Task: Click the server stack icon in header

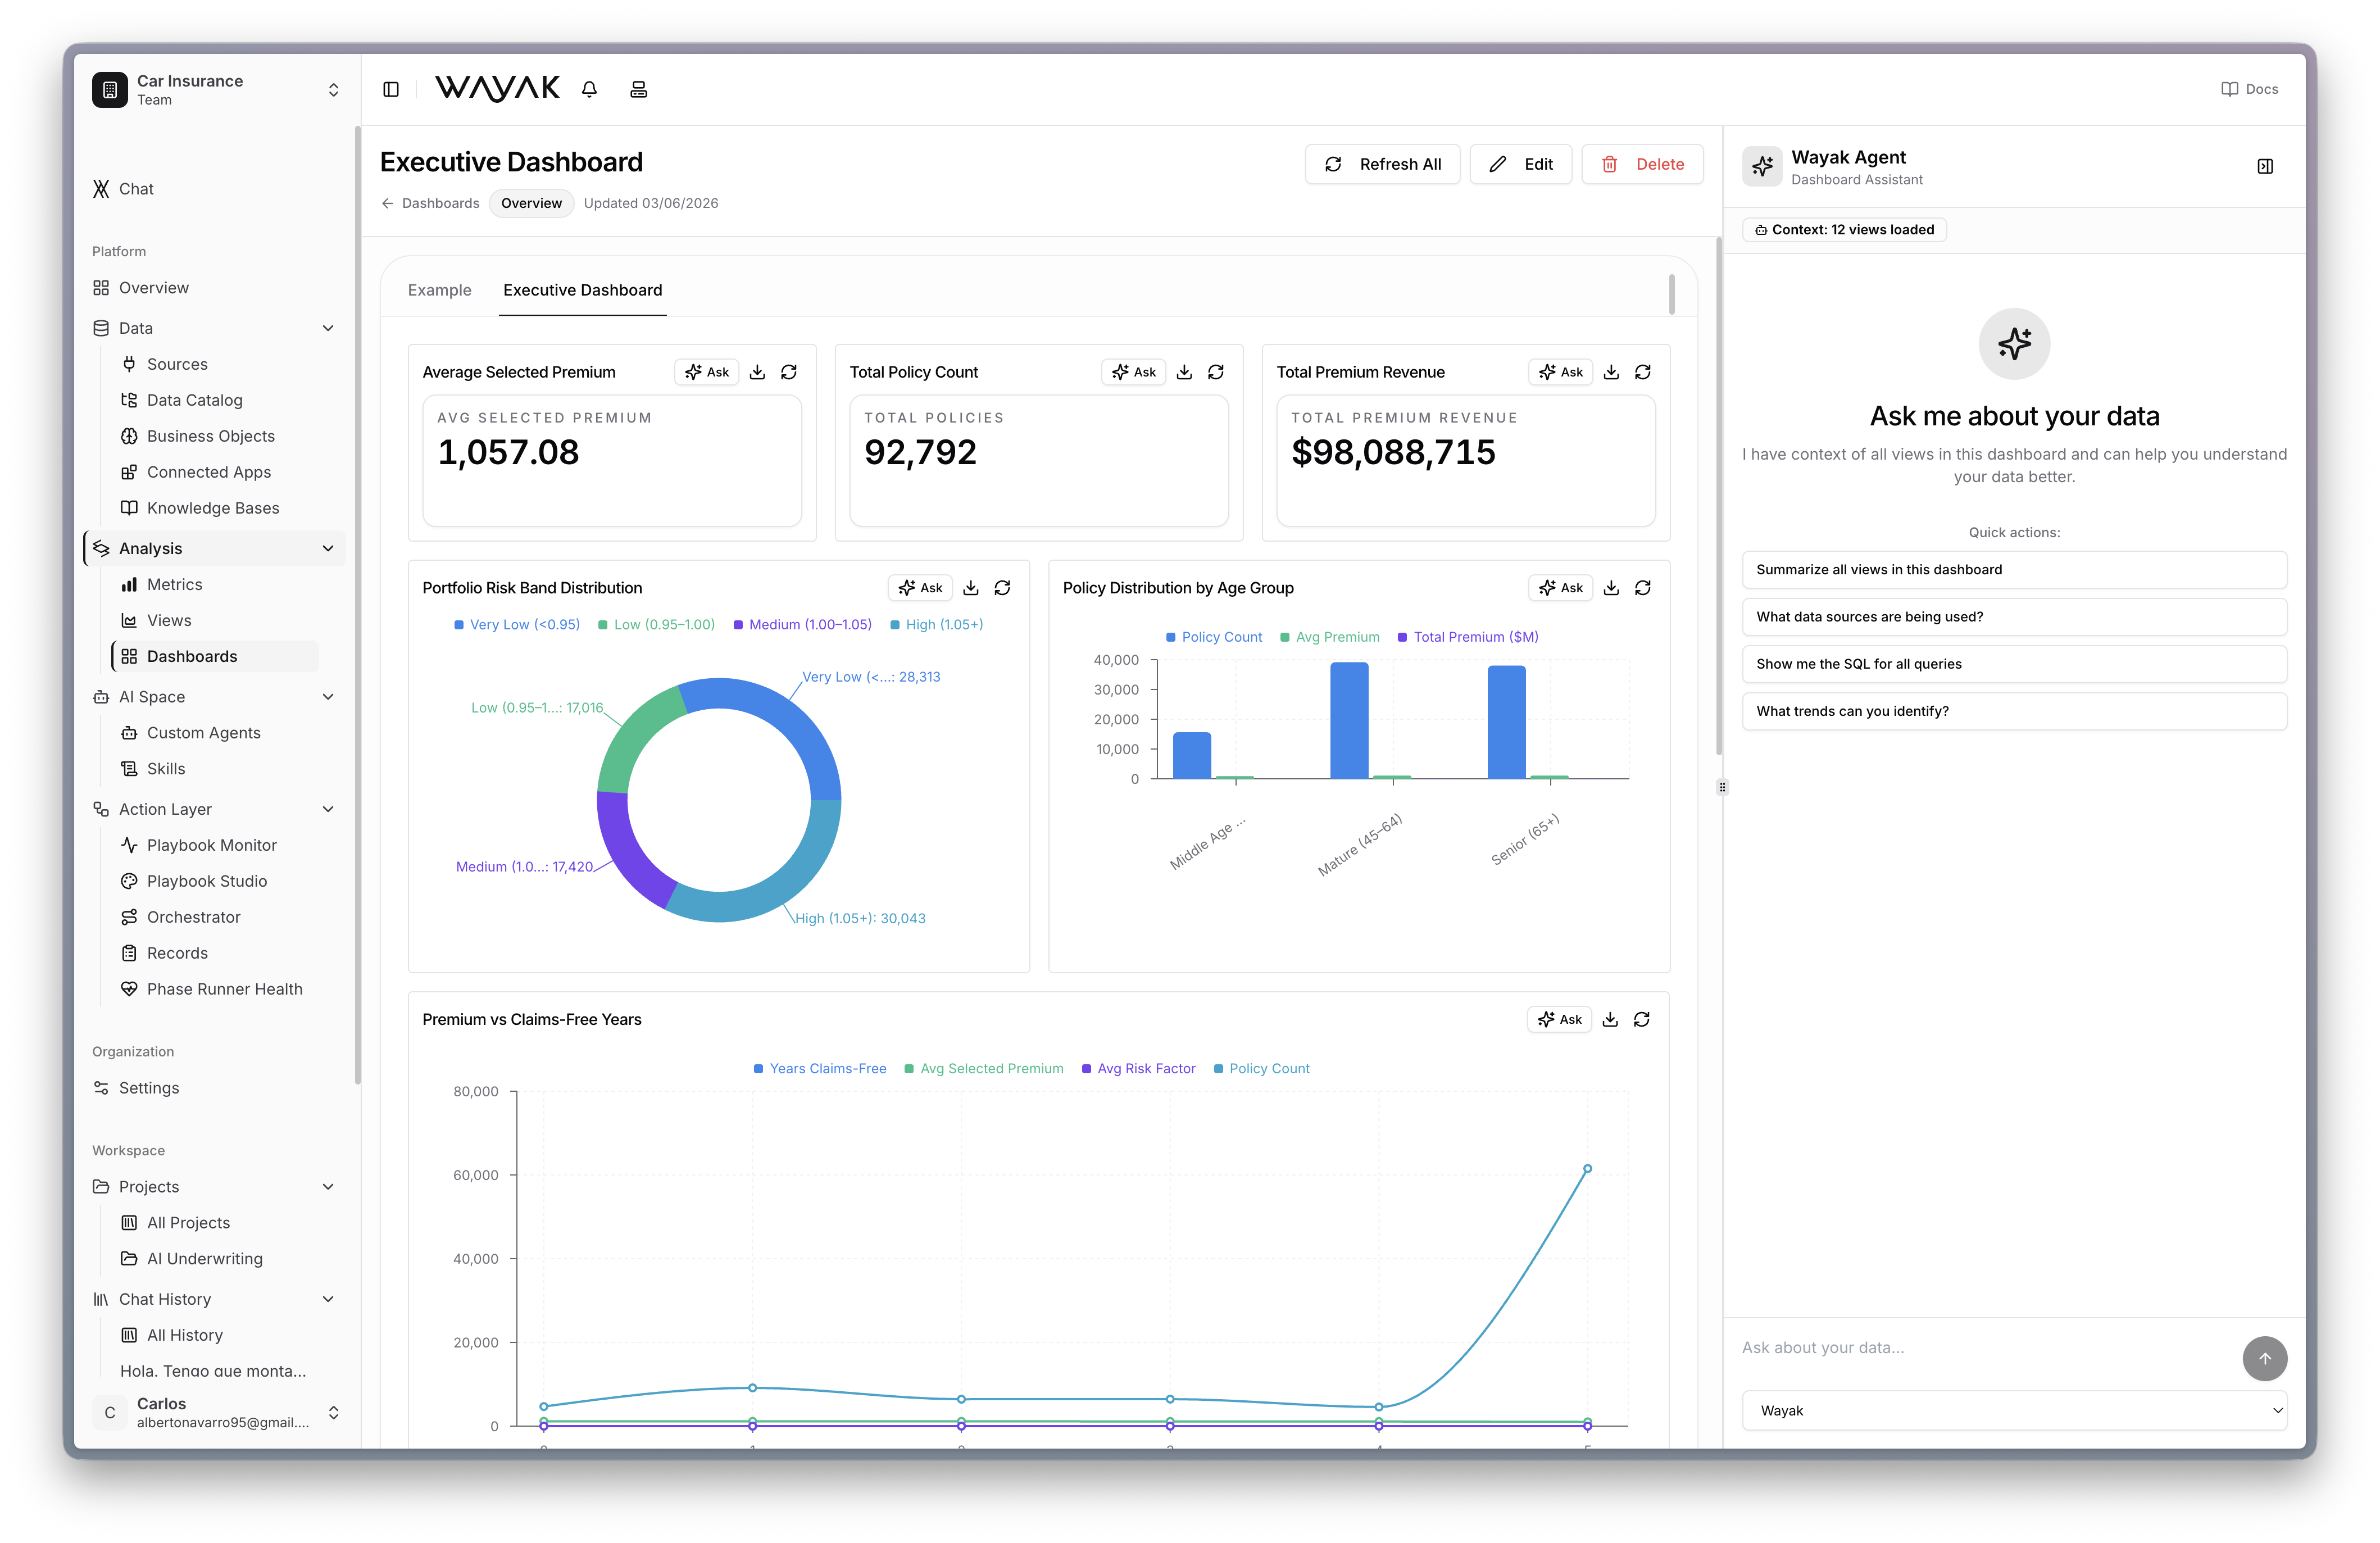Action: pyautogui.click(x=639, y=89)
